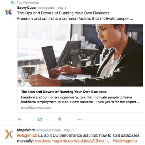This screenshot has width=145, height=145.
Task: Click the May 31 timestamp on SavvyCube tweet
Action: point(62,8)
